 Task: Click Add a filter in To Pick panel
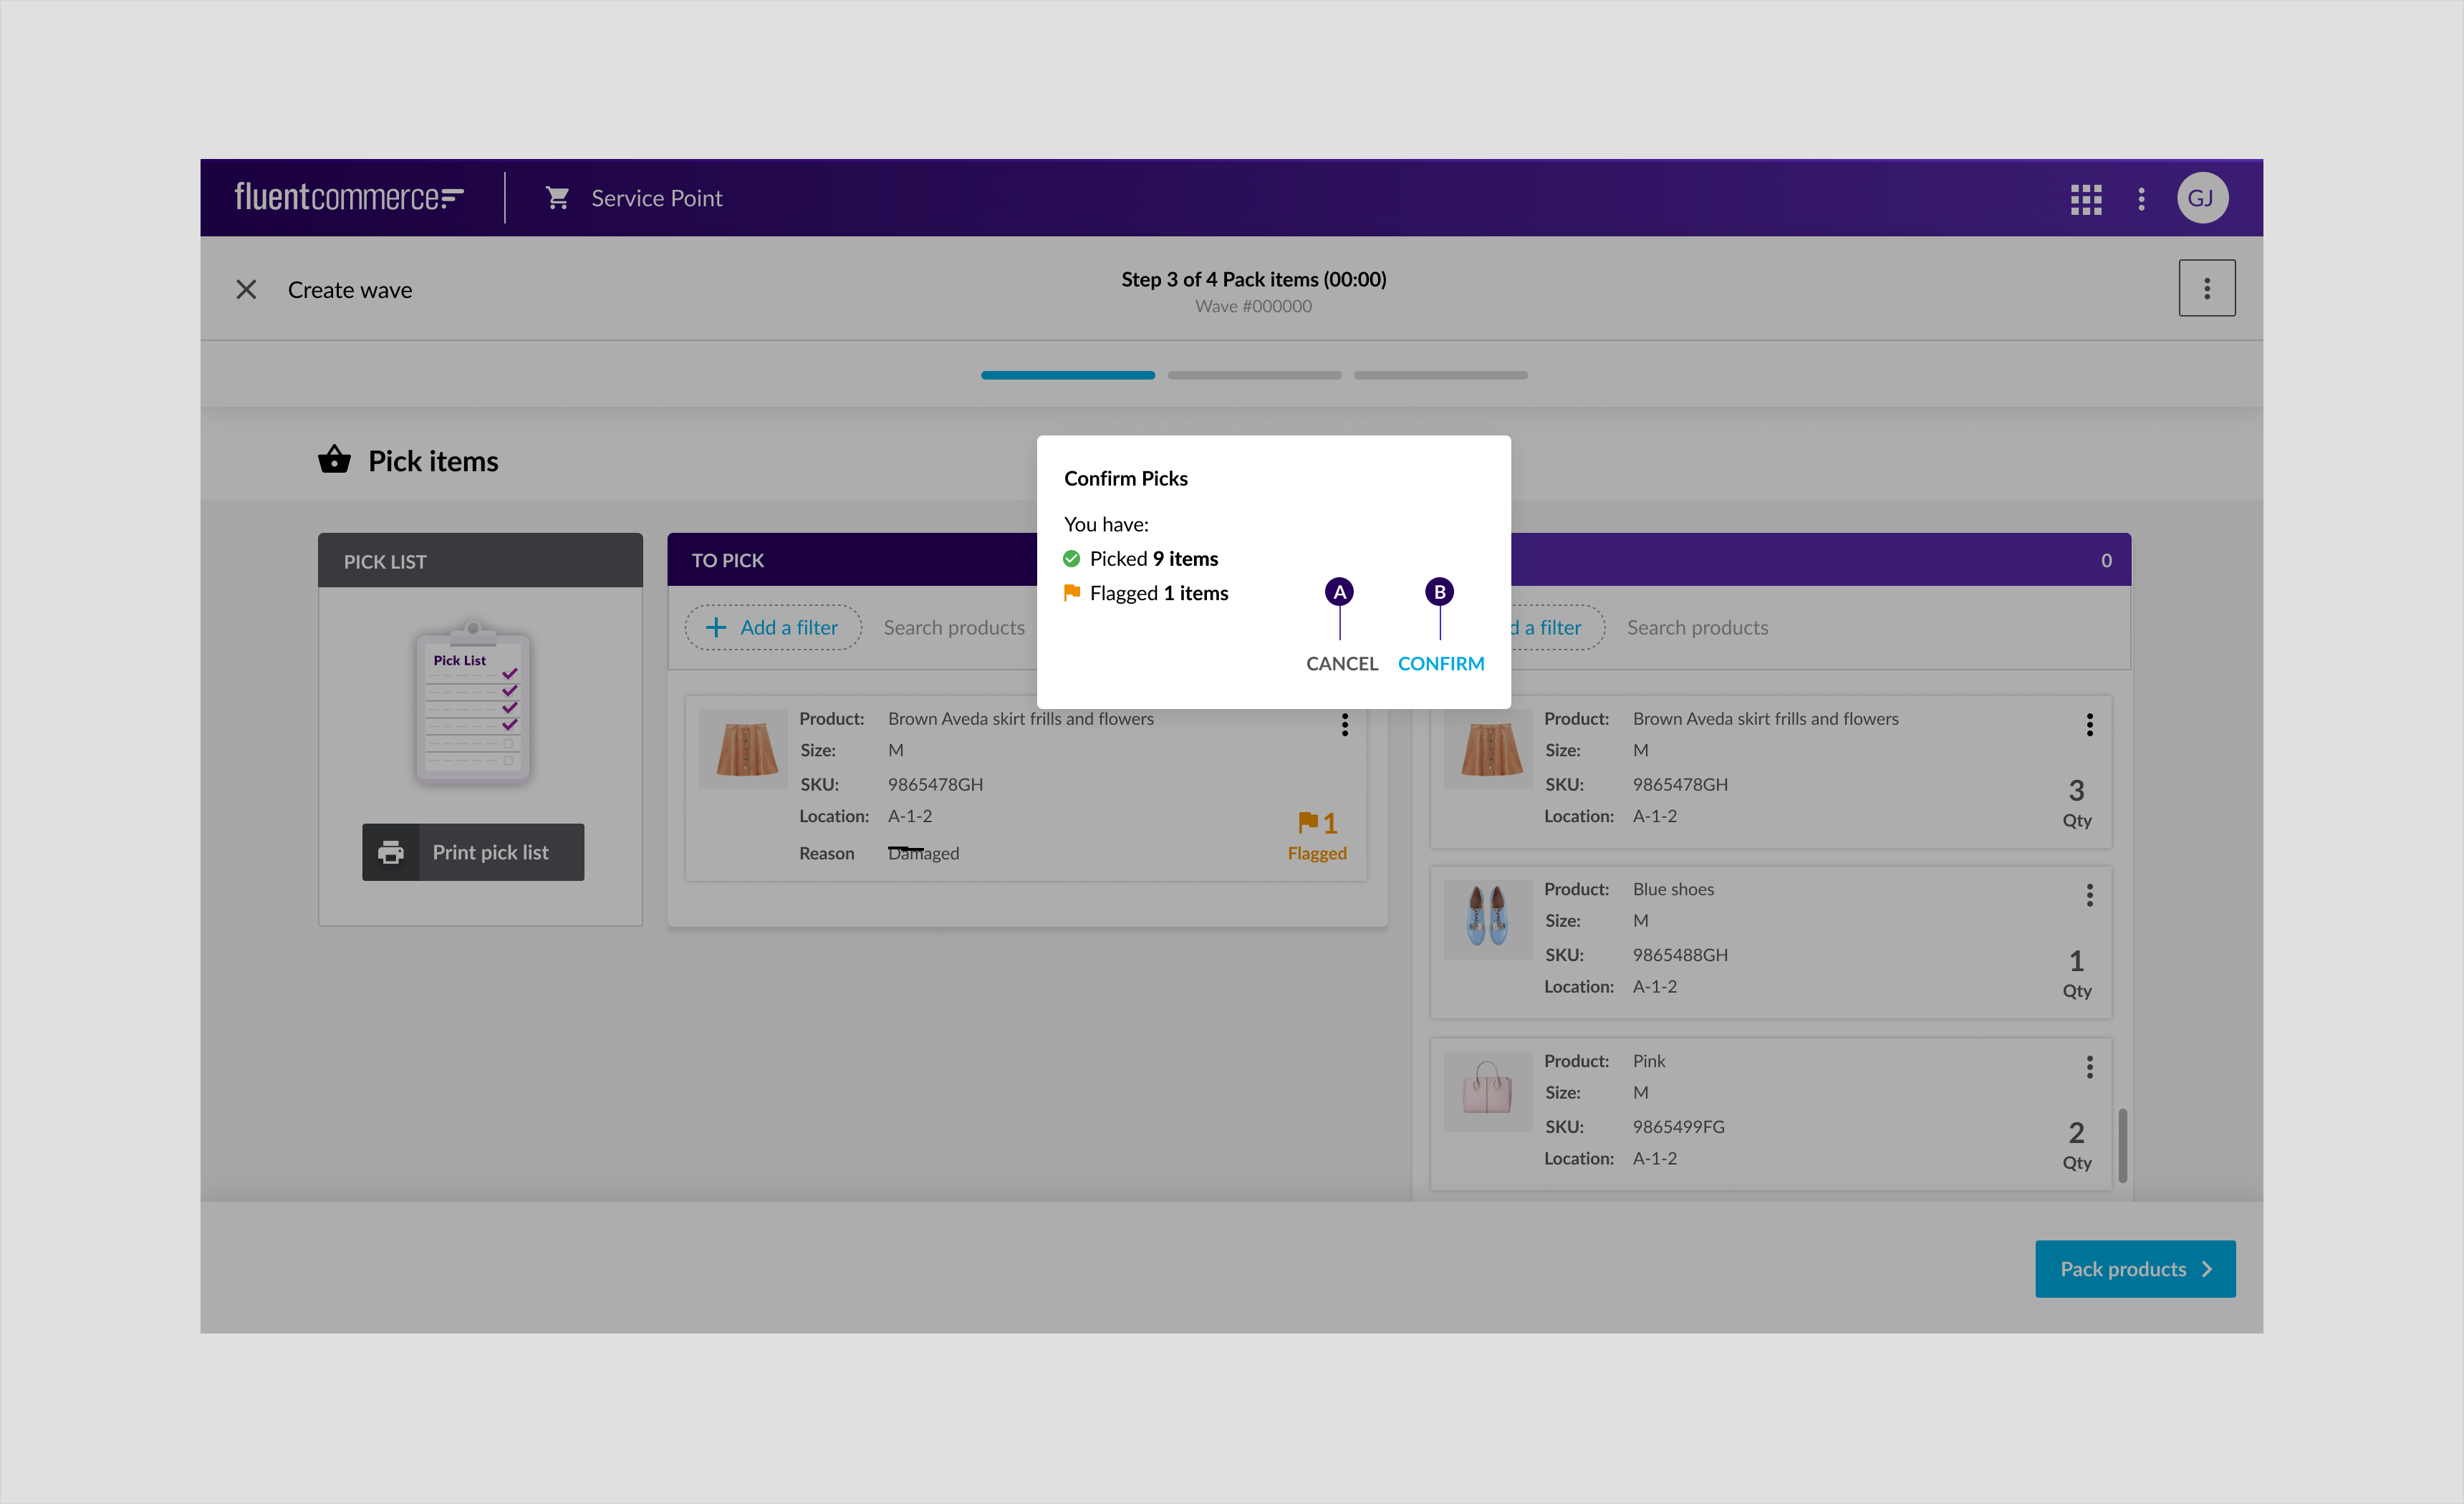pyautogui.click(x=772, y=627)
